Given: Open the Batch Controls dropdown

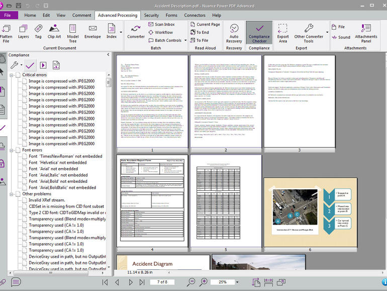Looking at the screenshot, I should pyautogui.click(x=168, y=40).
